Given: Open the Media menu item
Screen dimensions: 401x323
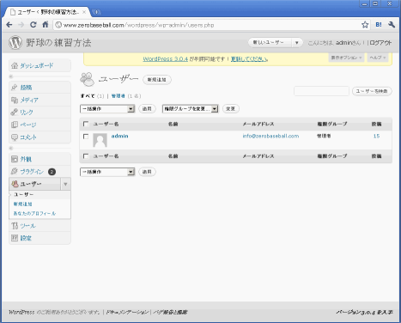Looking at the screenshot, I should pos(29,100).
